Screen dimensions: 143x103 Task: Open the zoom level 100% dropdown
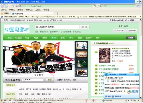coord(138,100)
